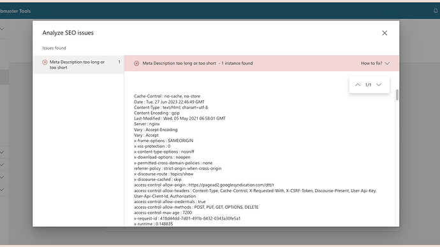Click 'access-control-allow-headers' line
The height and width of the screenshot is (247, 440).
255,194
